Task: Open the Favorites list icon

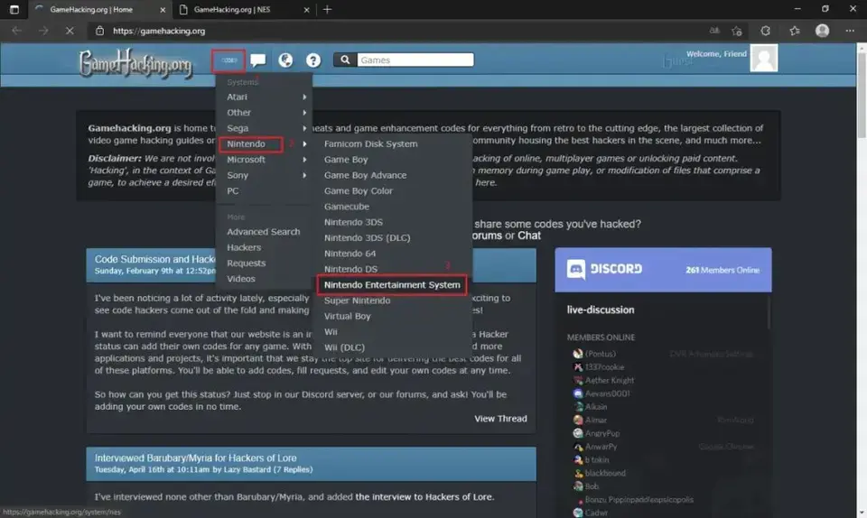Action: point(795,31)
